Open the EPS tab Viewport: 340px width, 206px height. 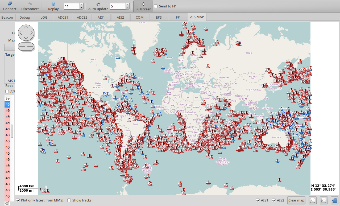159,17
